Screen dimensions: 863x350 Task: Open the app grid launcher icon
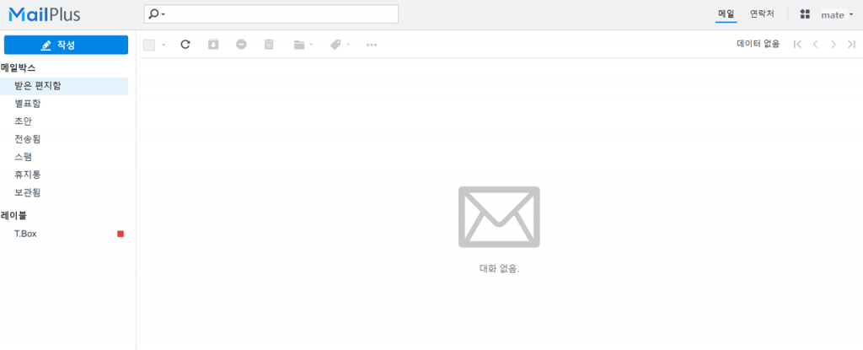pos(805,15)
